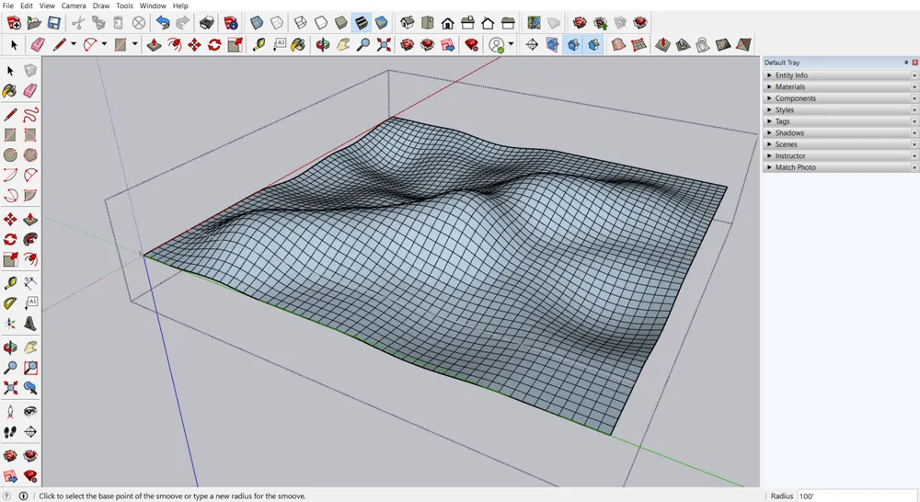920x502 pixels.
Task: Click the Add Location map icon
Action: coord(534,23)
